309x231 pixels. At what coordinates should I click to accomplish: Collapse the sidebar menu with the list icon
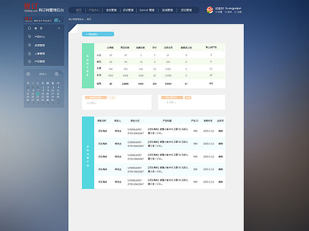click(x=59, y=28)
